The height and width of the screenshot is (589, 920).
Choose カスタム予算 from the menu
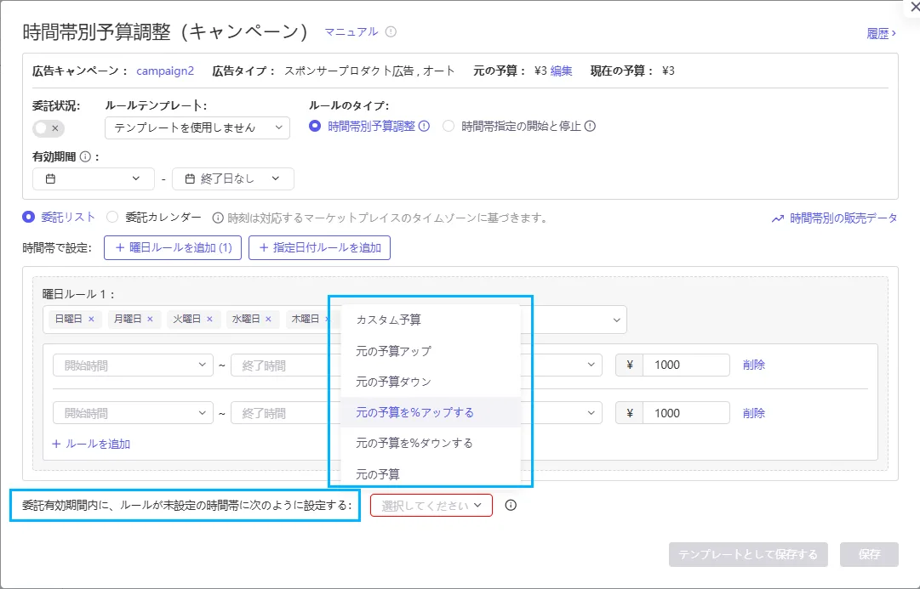click(x=431, y=320)
